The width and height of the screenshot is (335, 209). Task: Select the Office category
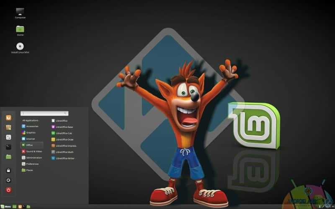click(x=32, y=145)
